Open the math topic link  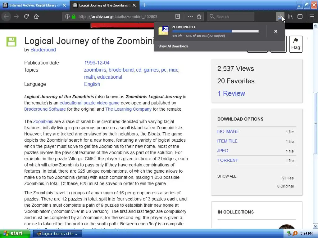(89, 77)
